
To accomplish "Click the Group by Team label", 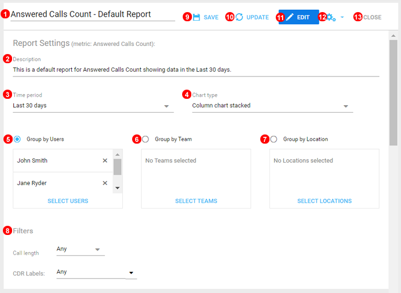I will tap(173, 139).
